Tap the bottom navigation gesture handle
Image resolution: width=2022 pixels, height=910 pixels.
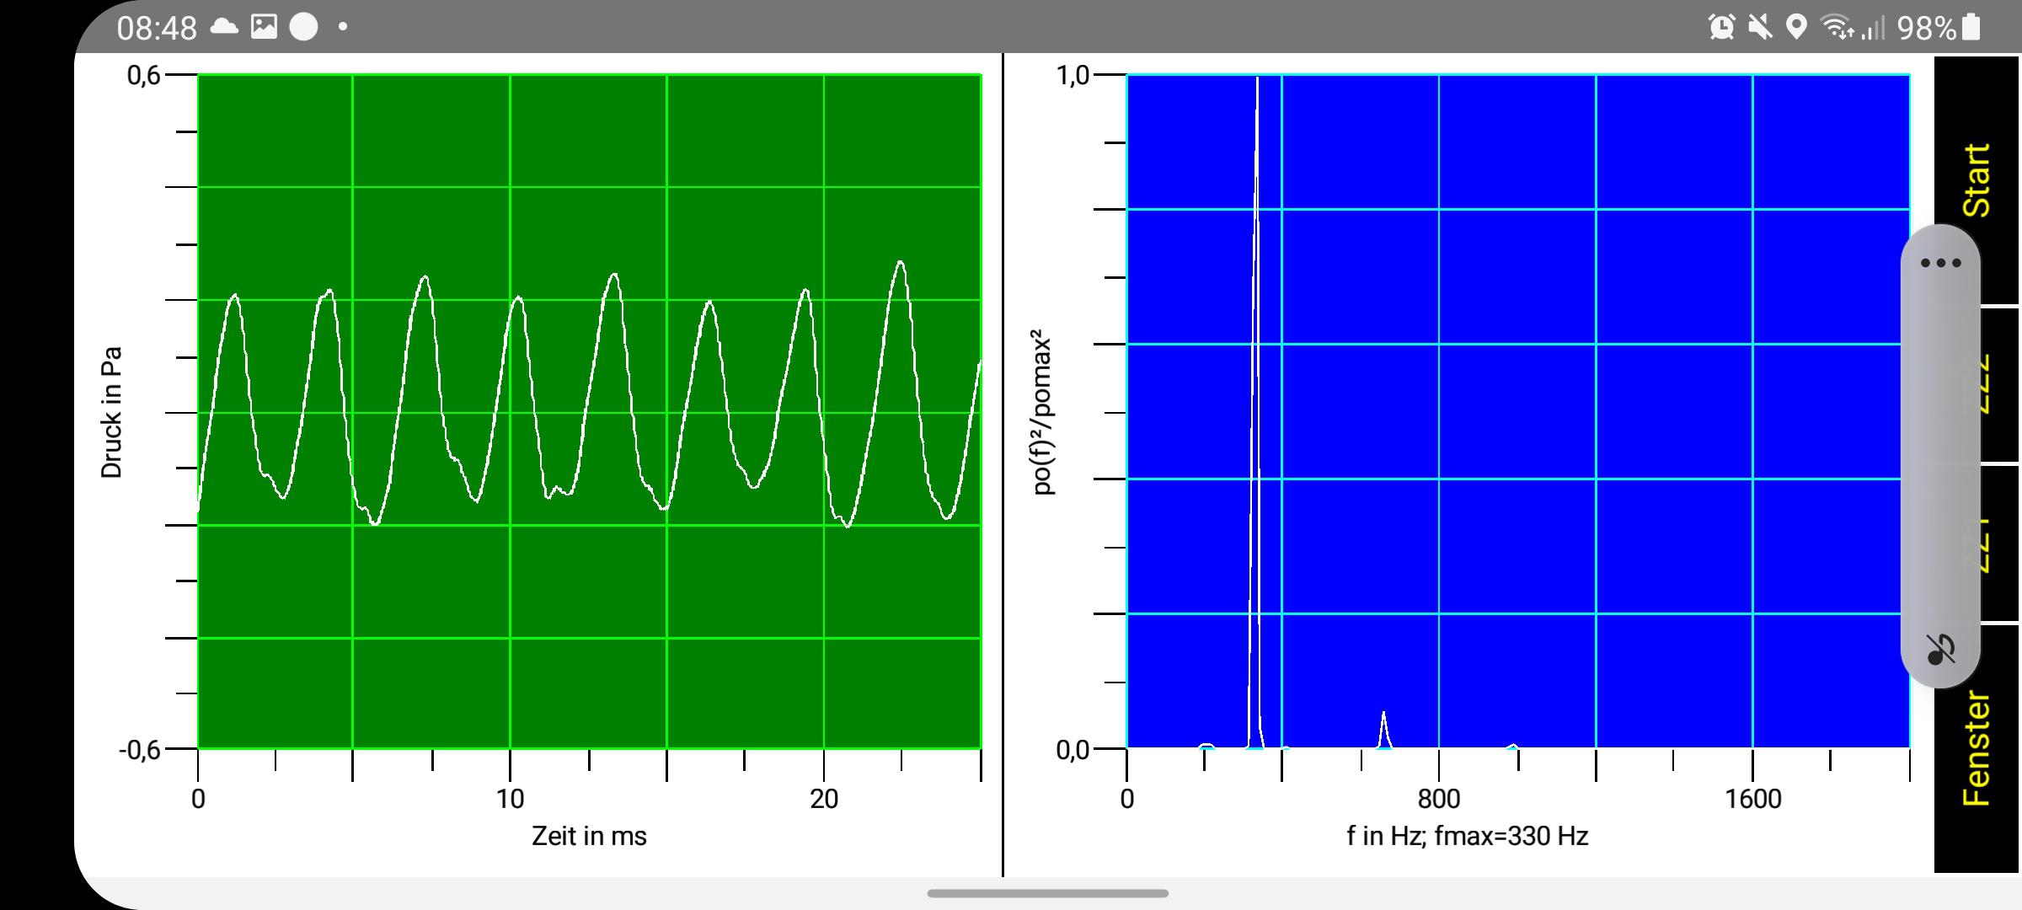click(x=1047, y=893)
